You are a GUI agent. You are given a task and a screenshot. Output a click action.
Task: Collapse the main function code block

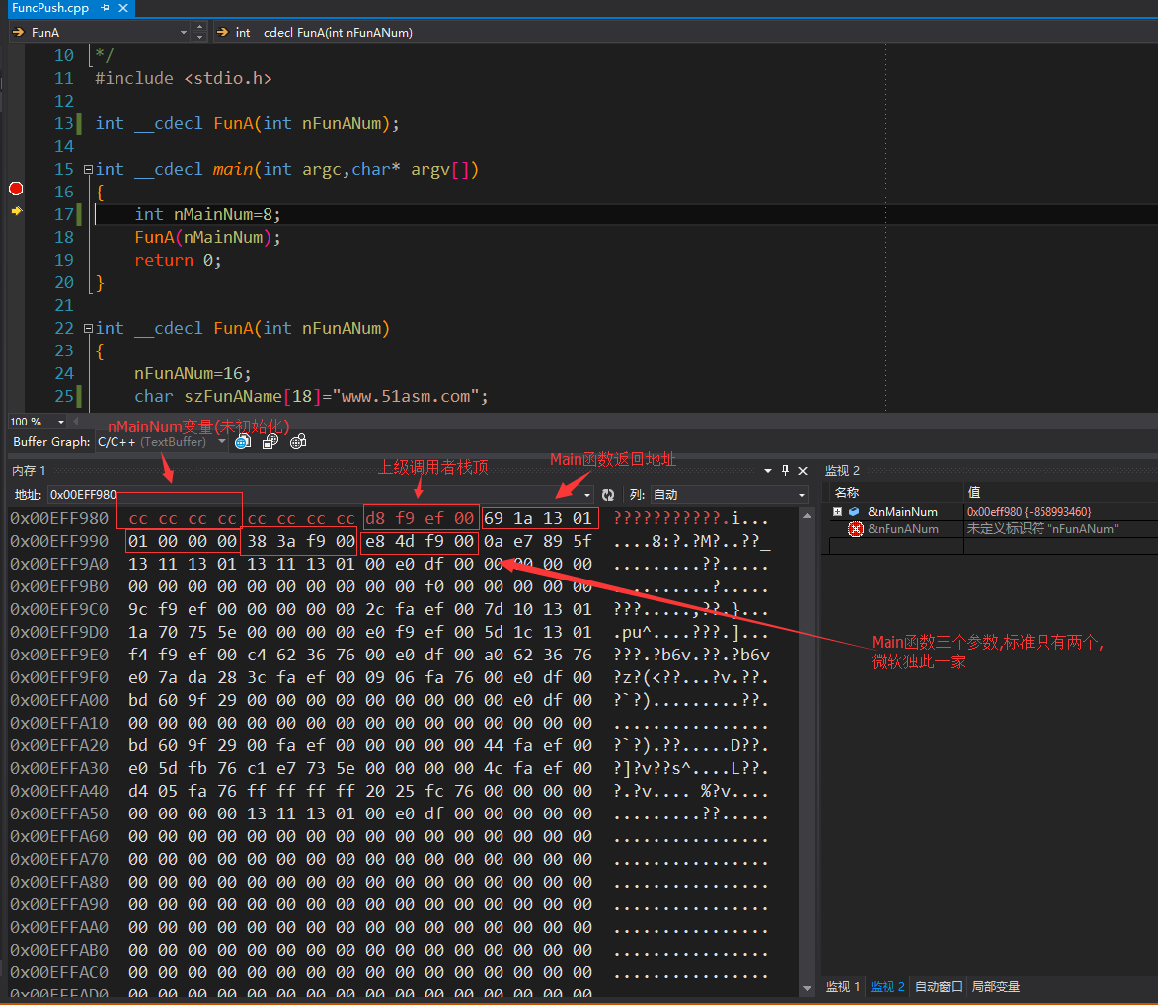tap(88, 169)
